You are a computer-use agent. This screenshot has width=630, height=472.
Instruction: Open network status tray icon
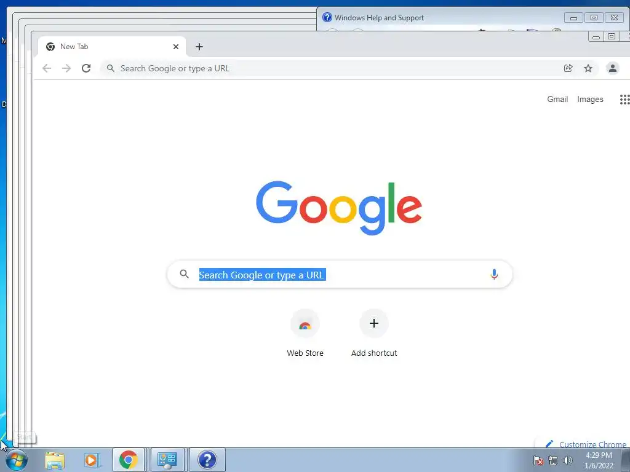click(x=553, y=460)
